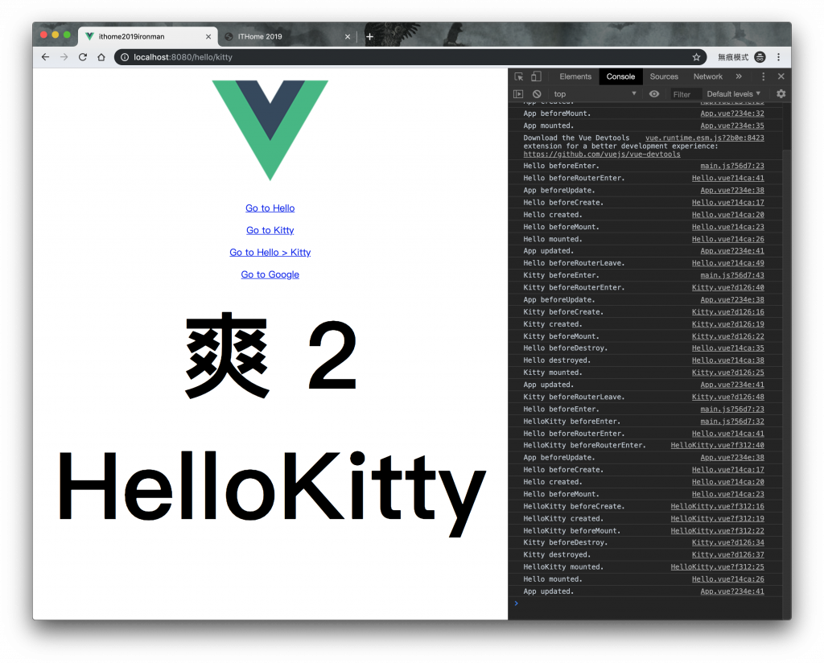Click the browser forward arrow
This screenshot has height=663, width=824.
pyautogui.click(x=64, y=57)
